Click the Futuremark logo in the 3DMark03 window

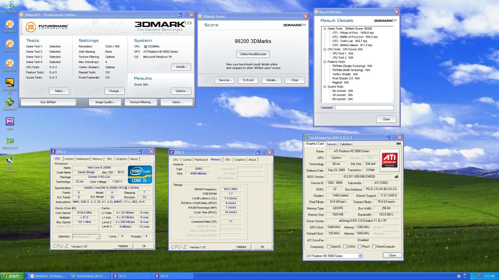click(47, 27)
